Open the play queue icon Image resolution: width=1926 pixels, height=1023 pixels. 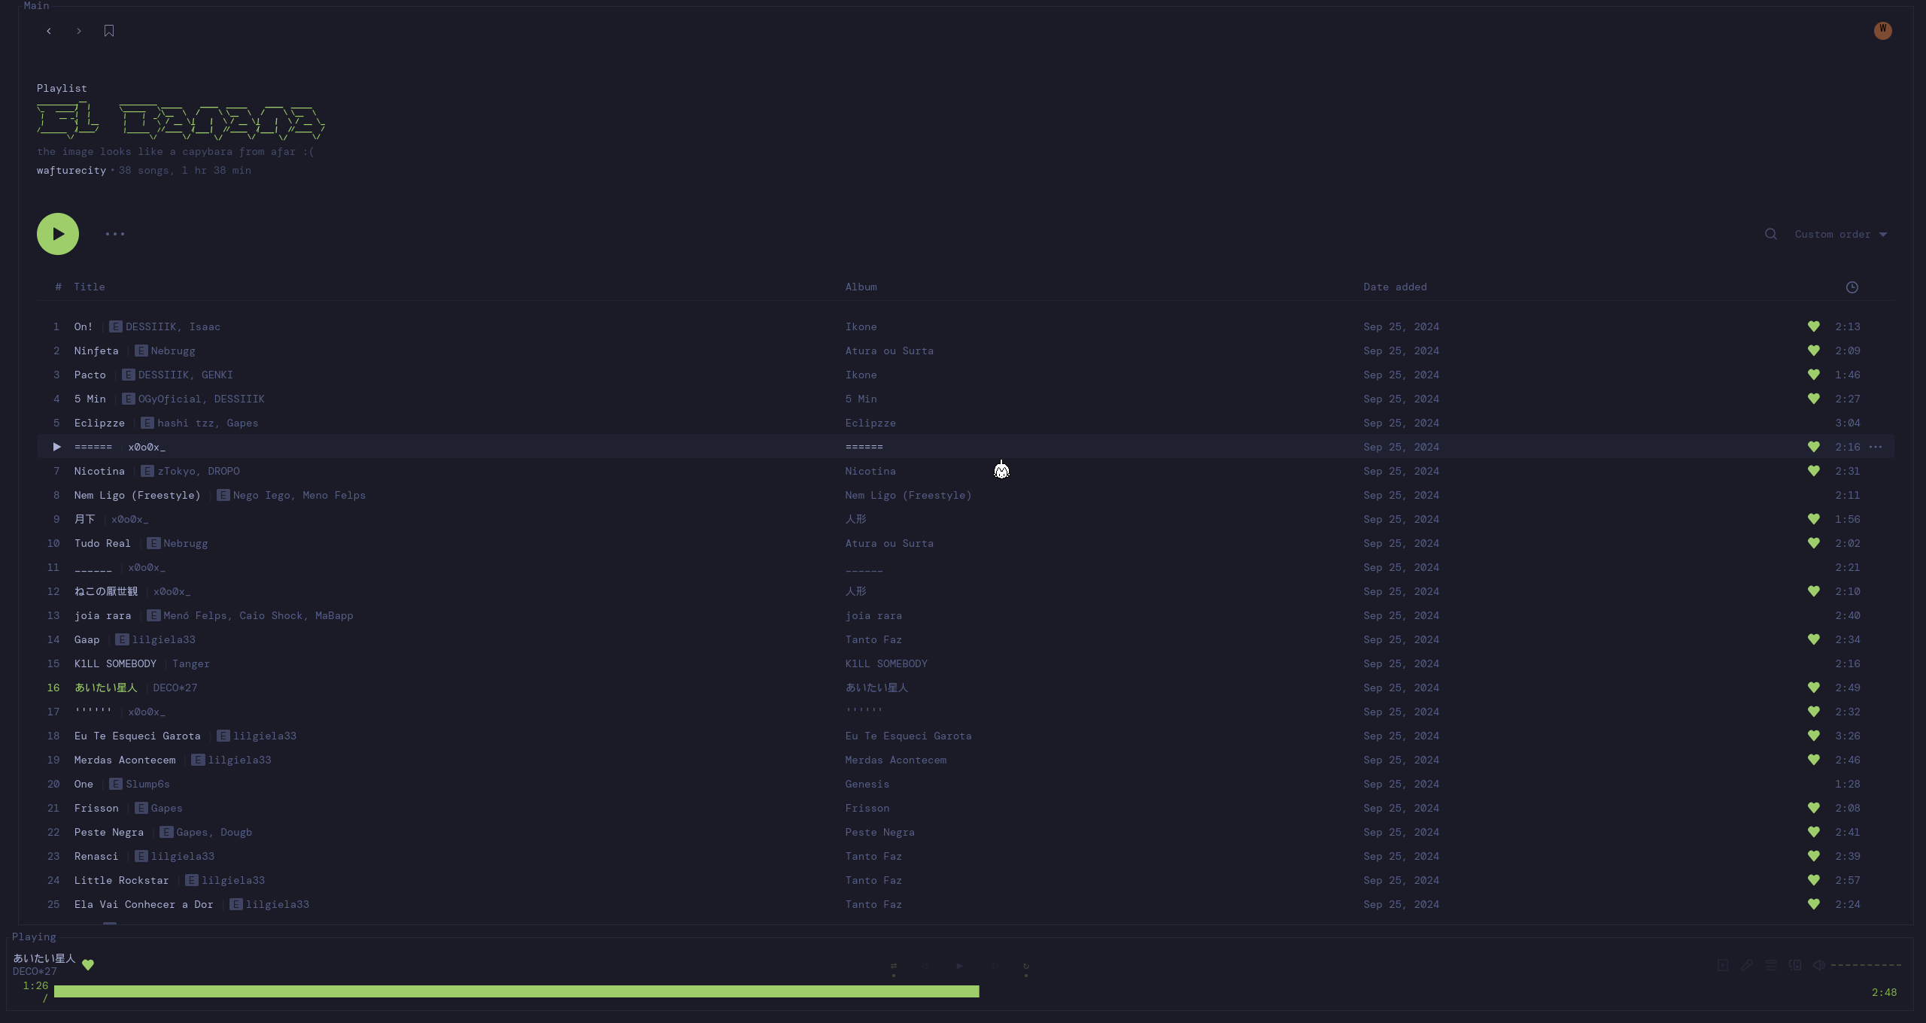click(1771, 965)
